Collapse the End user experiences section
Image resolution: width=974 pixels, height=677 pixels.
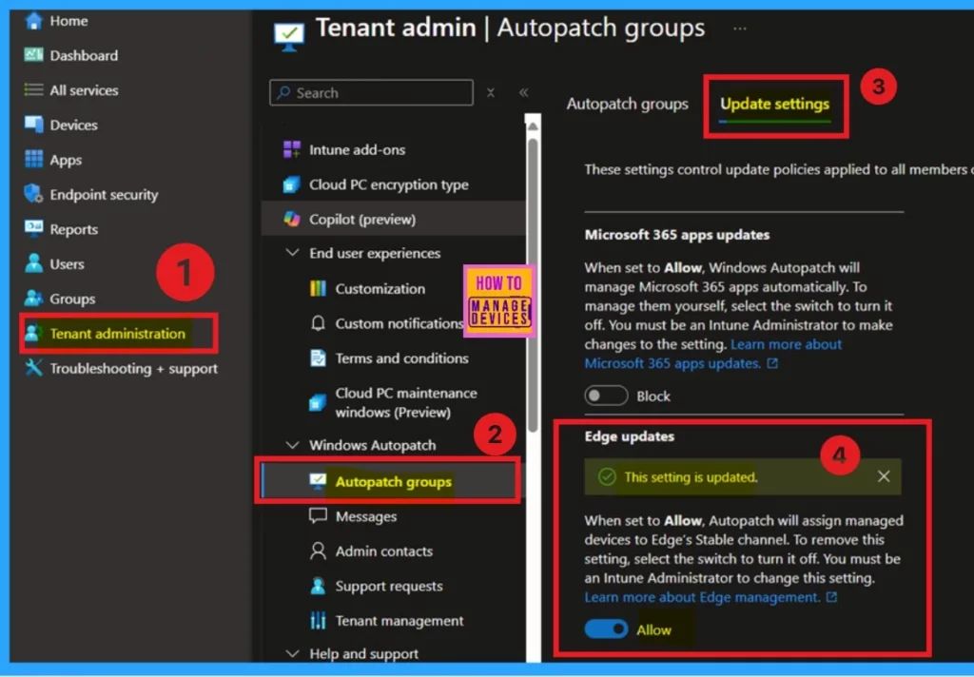click(x=292, y=253)
